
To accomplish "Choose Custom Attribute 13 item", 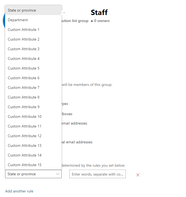I will tap(33, 146).
